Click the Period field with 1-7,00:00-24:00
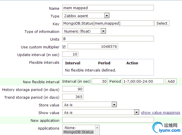 (x=143, y=81)
